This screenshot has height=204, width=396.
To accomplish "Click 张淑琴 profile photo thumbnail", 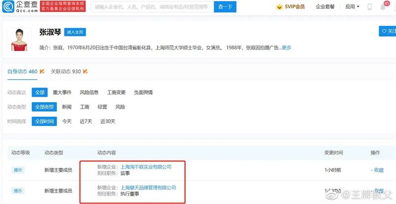I will point(19,40).
